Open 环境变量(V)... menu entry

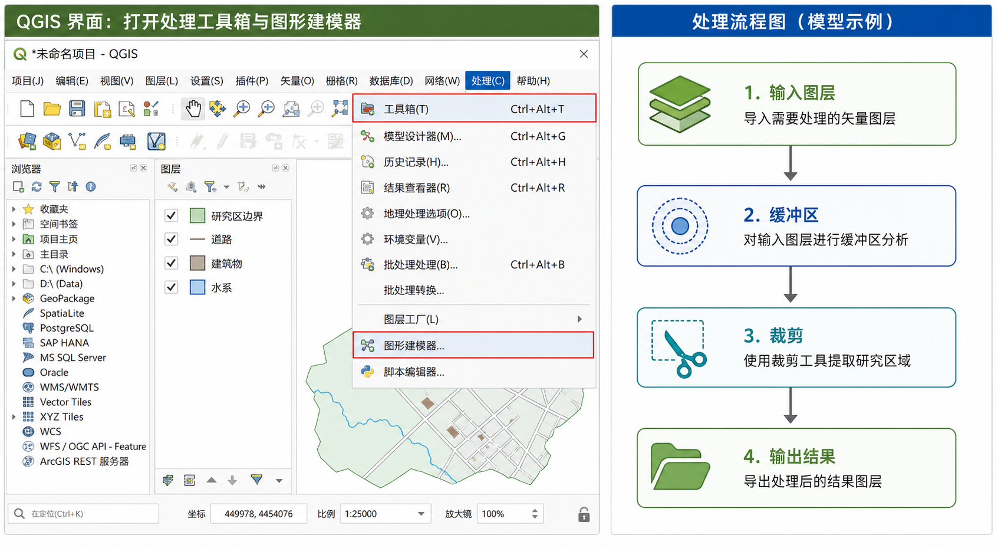pos(475,239)
